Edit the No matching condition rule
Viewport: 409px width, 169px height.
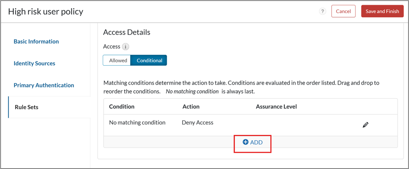[x=366, y=124]
